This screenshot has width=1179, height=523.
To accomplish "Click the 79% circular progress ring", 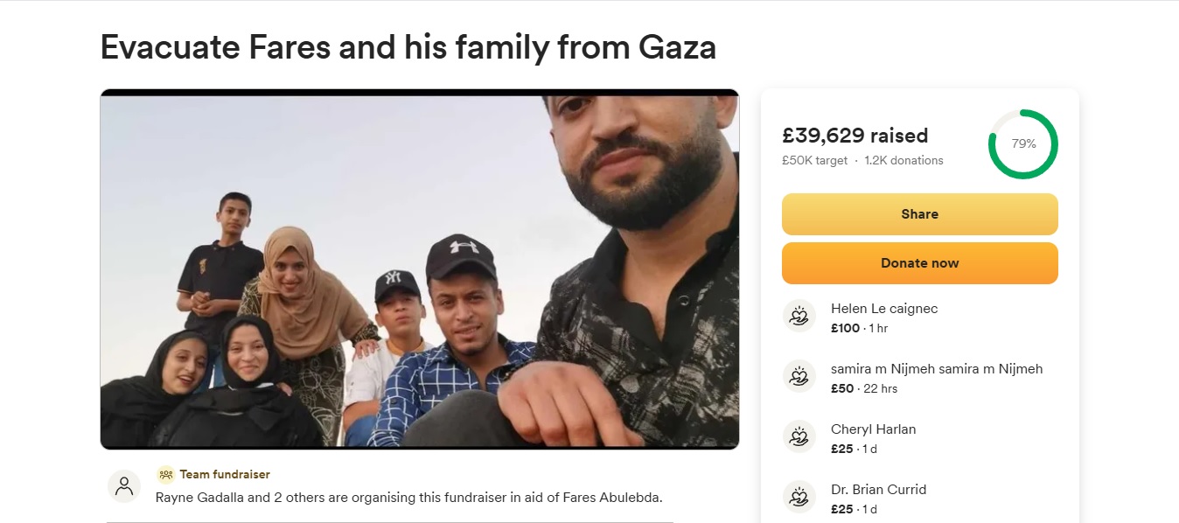I will click(1022, 144).
